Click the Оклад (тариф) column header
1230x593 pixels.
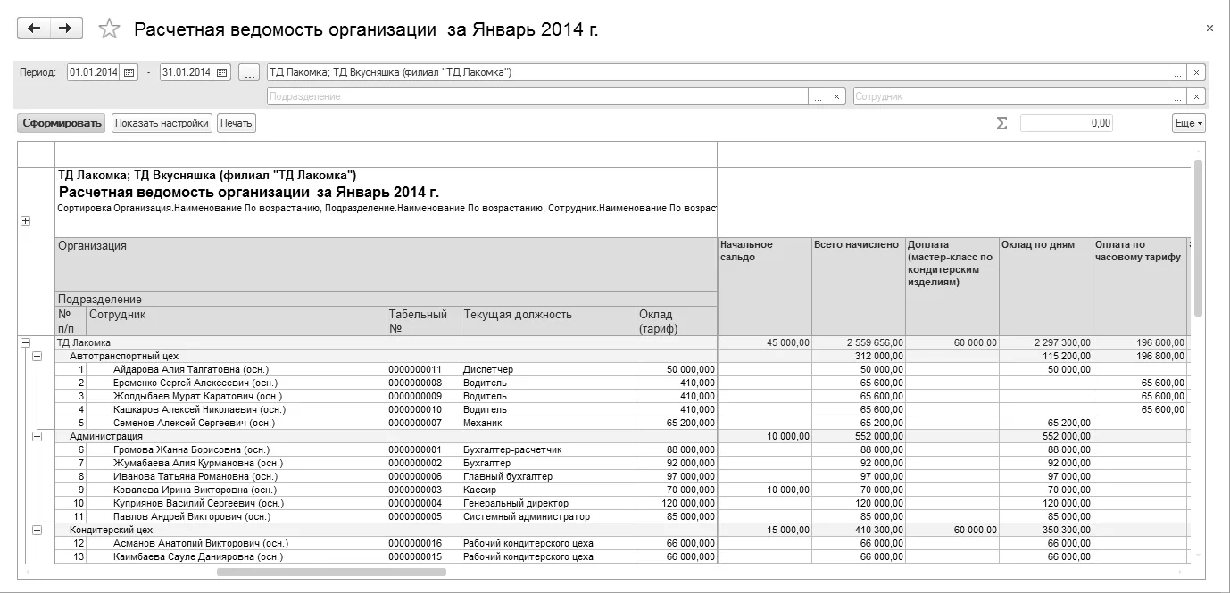click(677, 321)
